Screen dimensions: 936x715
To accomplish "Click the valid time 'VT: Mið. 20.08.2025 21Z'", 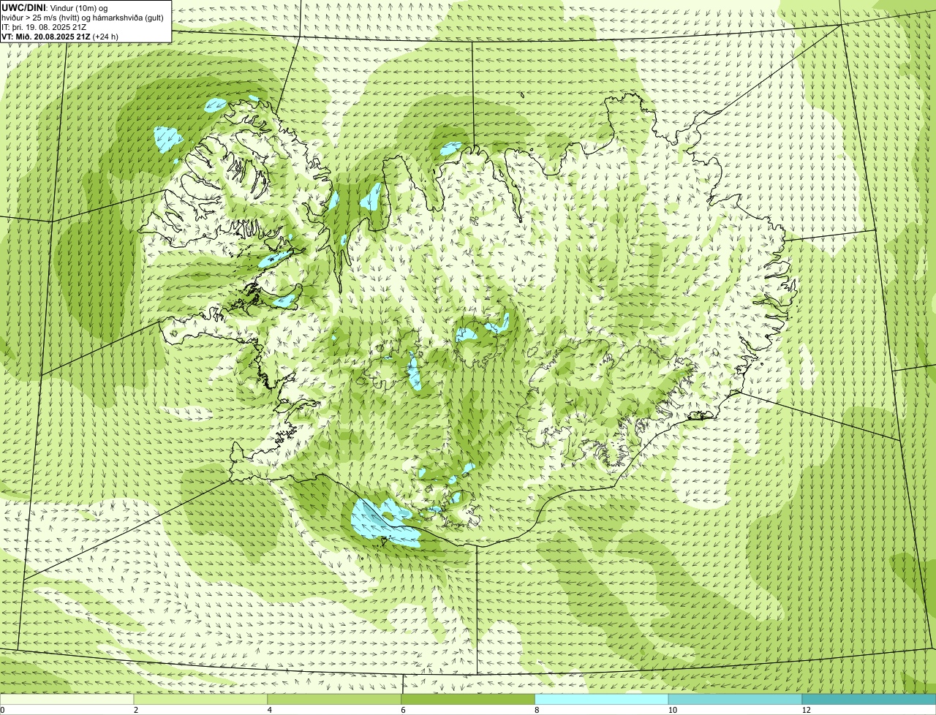I will click(x=47, y=36).
